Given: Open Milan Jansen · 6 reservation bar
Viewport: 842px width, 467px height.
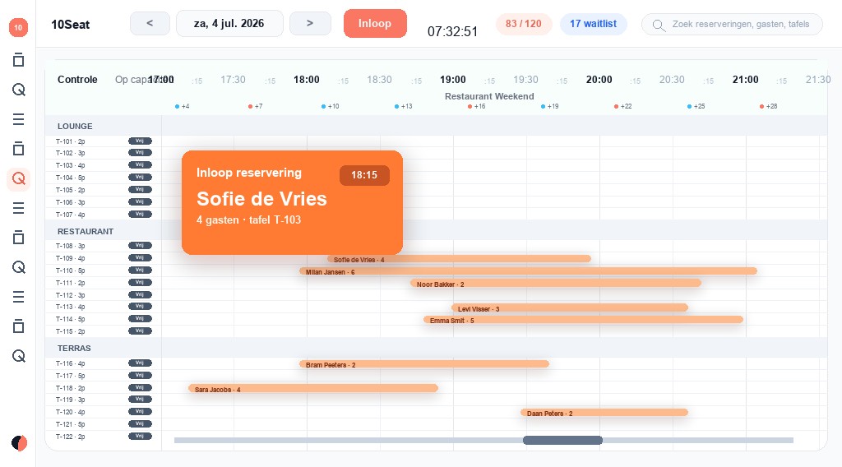Looking at the screenshot, I should [528, 271].
